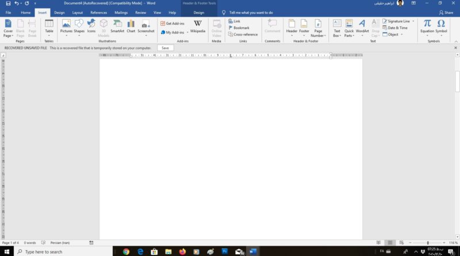Image resolution: width=460 pixels, height=256 pixels.
Task: Click the Chart icon in Illustrations
Action: click(131, 26)
